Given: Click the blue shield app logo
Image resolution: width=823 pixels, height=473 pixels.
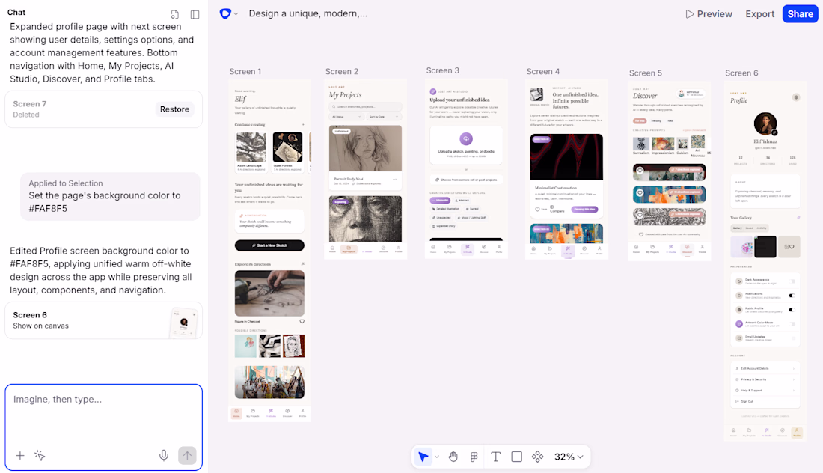Looking at the screenshot, I should point(225,13).
